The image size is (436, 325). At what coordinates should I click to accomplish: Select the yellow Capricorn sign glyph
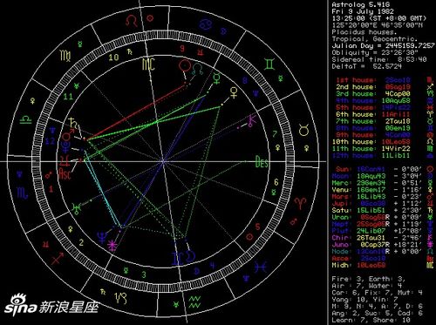tap(121, 297)
